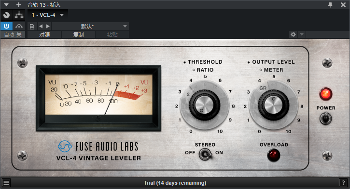This screenshot has height=189, width=350.
Task: Open the insert menu triangle at top-left
Action: [6, 5]
